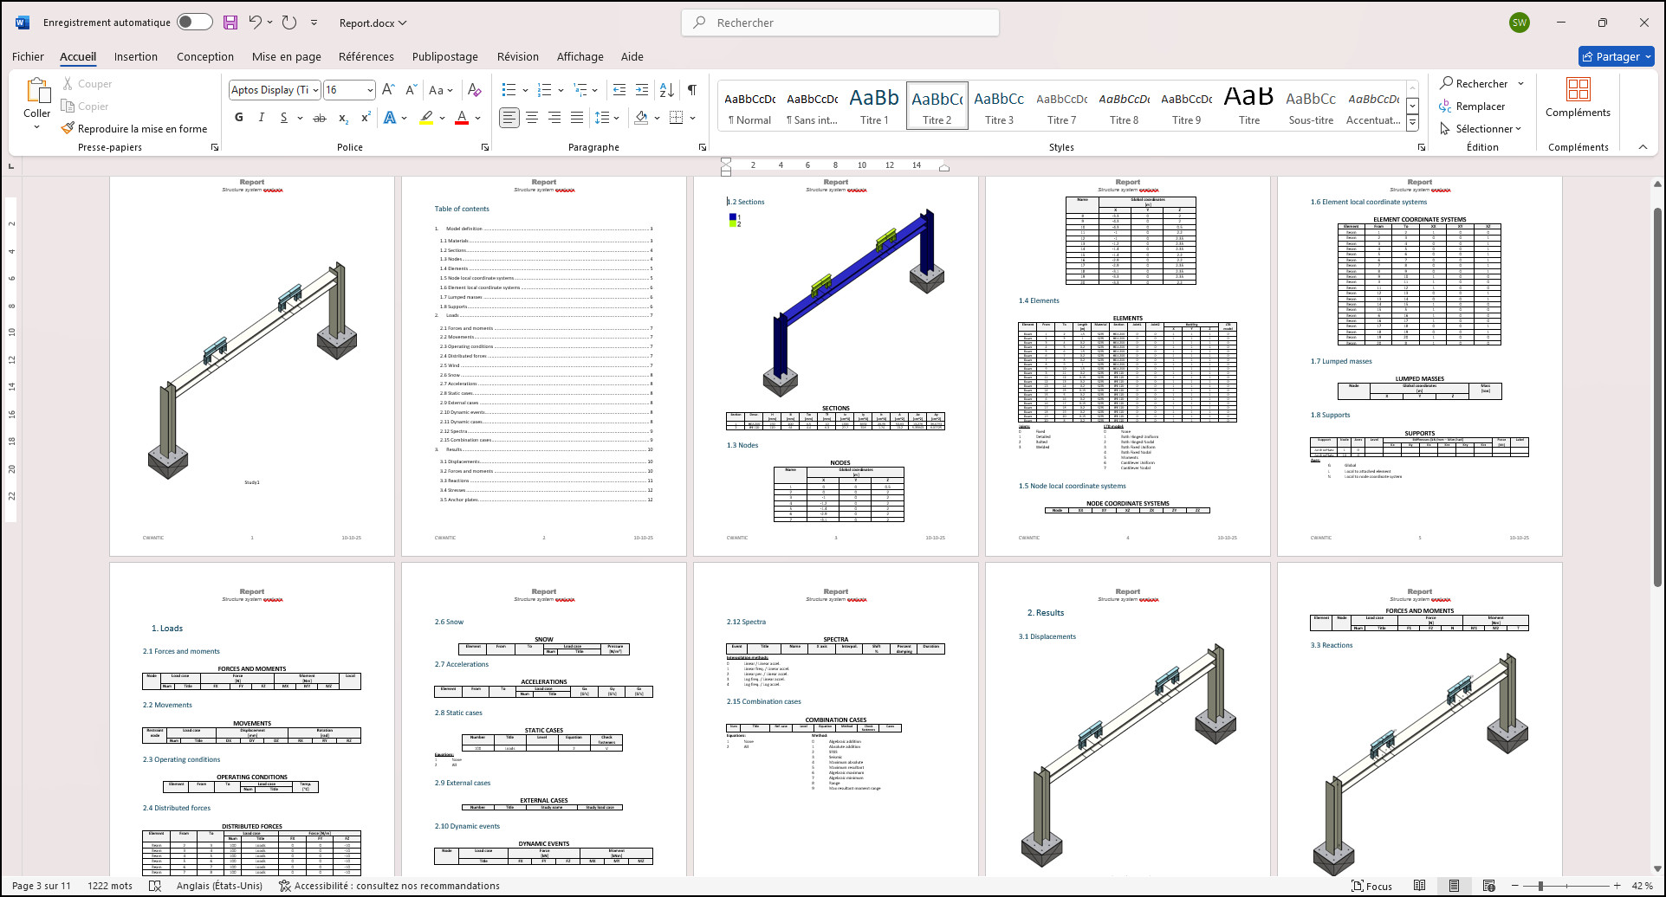
Task: Select the center text alignment icon
Action: point(532,118)
